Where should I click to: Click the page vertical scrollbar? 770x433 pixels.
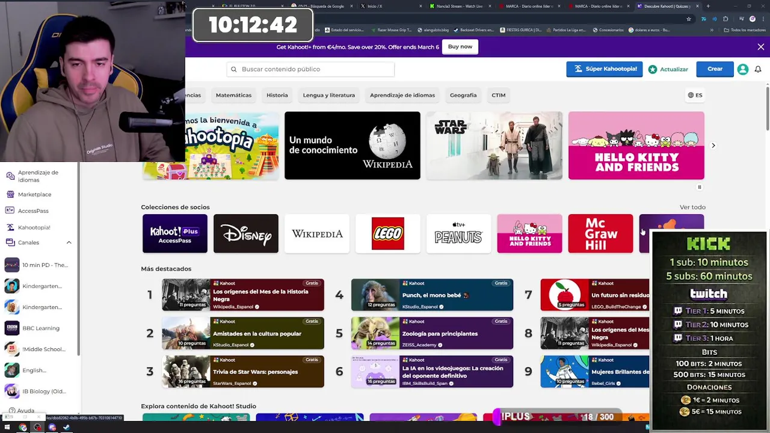(768, 108)
